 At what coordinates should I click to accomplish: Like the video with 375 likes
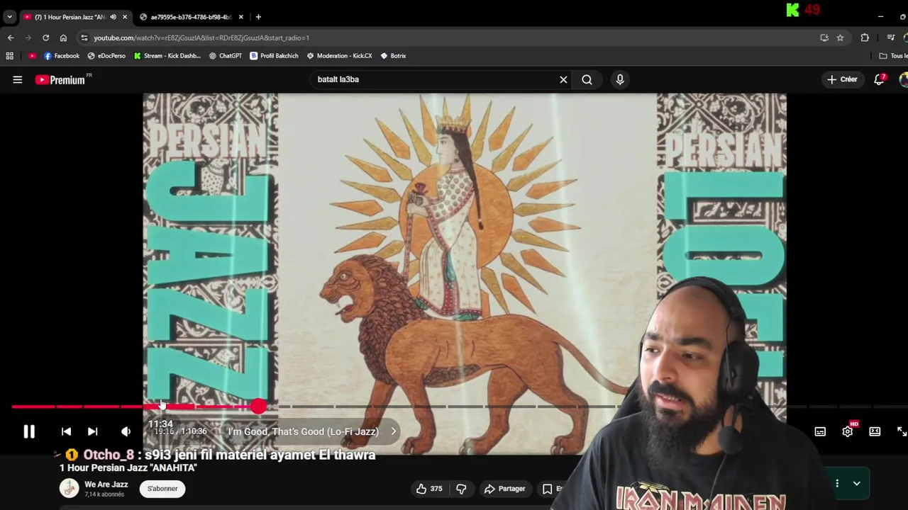[429, 489]
